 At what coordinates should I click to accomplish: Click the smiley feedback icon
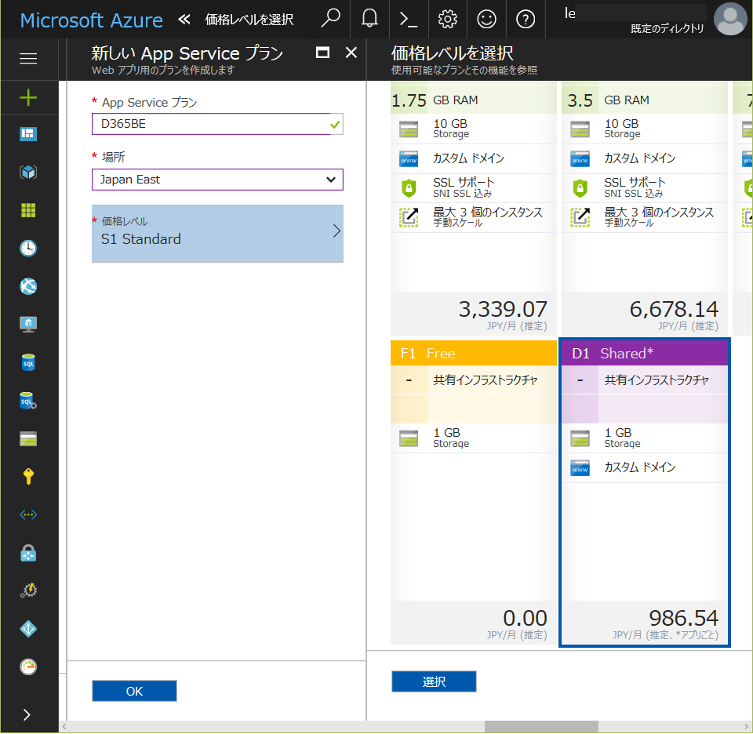coord(486,19)
